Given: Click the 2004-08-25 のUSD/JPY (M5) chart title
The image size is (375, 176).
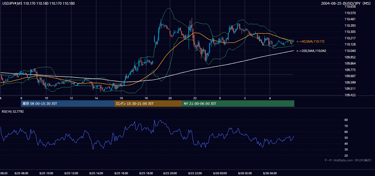Looking at the screenshot, I should (346, 3).
